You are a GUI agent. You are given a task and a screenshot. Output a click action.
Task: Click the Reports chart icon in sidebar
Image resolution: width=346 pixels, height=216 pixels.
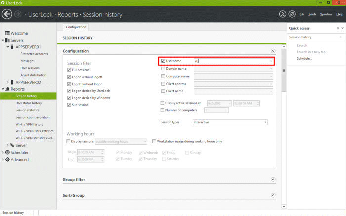(7, 89)
